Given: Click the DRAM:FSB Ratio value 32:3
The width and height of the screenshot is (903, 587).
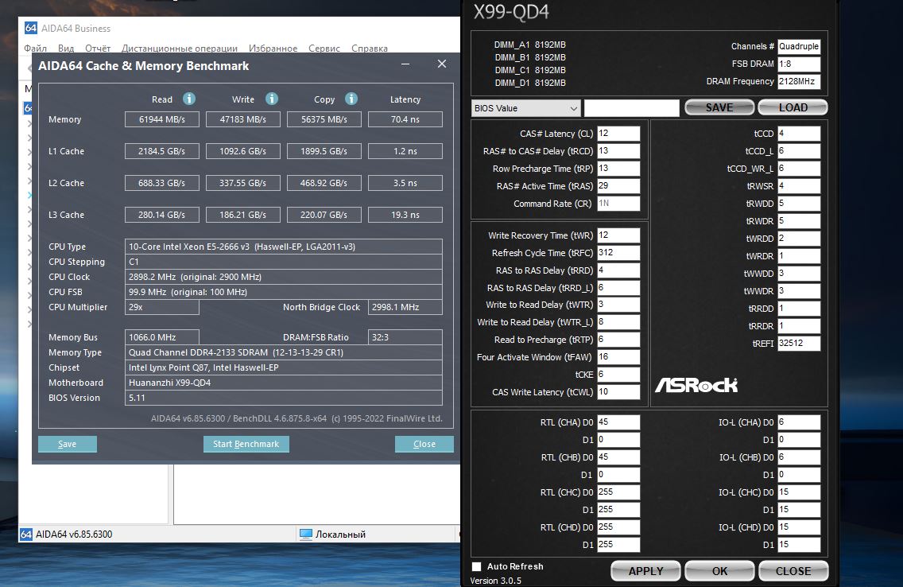Looking at the screenshot, I should point(405,337).
